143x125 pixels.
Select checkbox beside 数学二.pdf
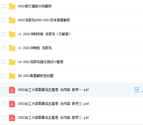[3, 117]
